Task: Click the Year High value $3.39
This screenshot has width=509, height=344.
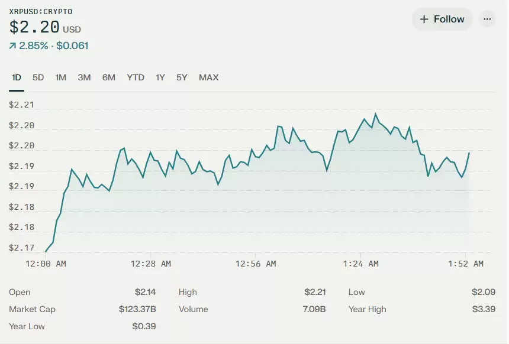Action: (x=484, y=309)
